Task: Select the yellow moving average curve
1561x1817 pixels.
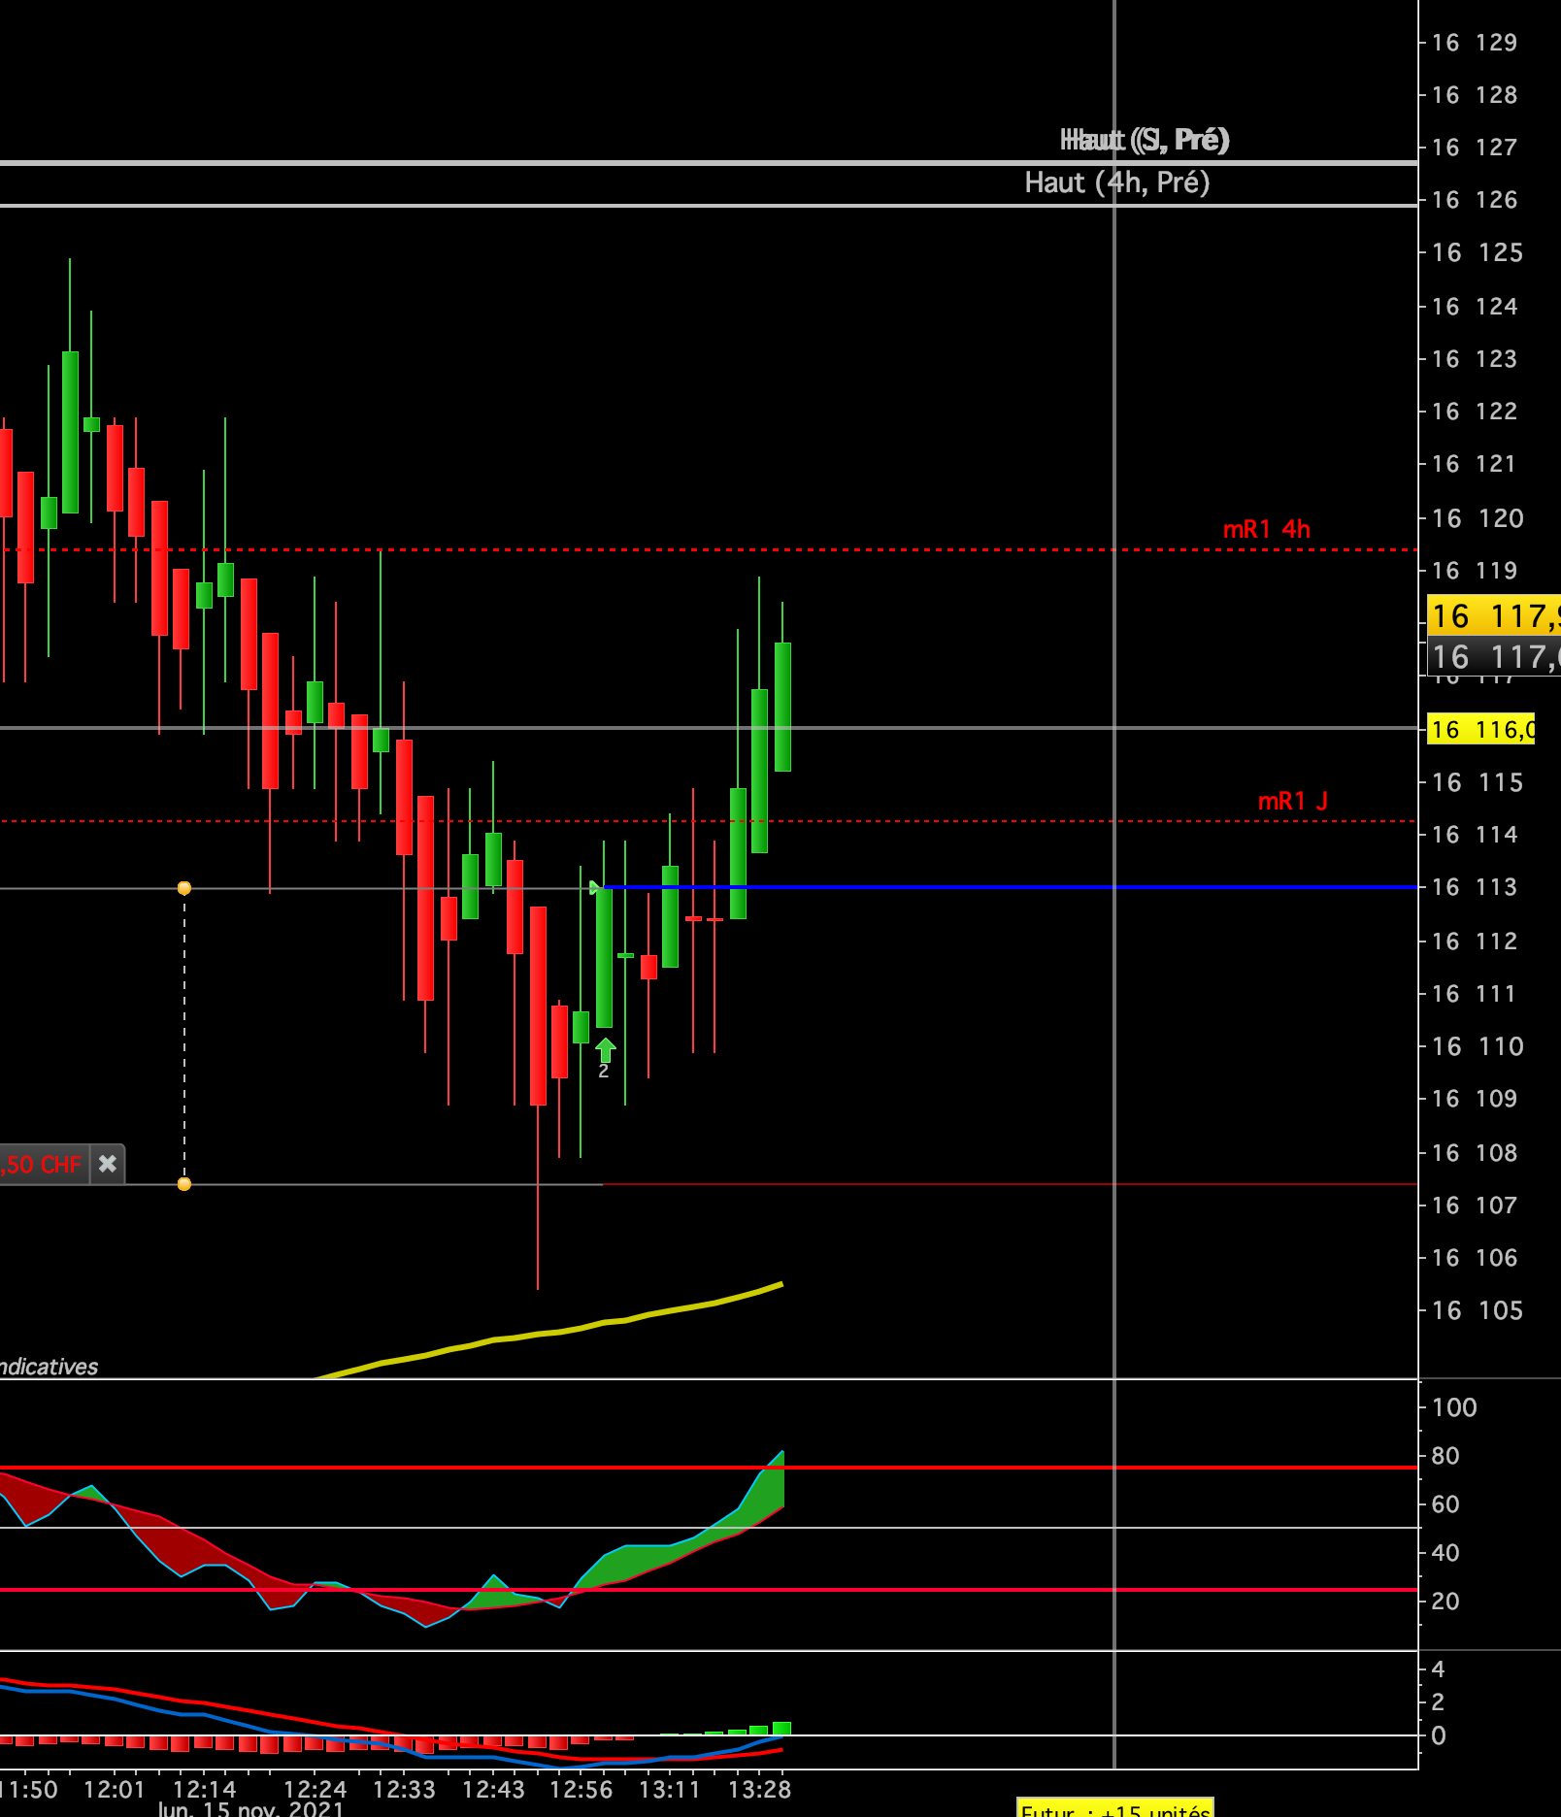Action: coord(548,1332)
